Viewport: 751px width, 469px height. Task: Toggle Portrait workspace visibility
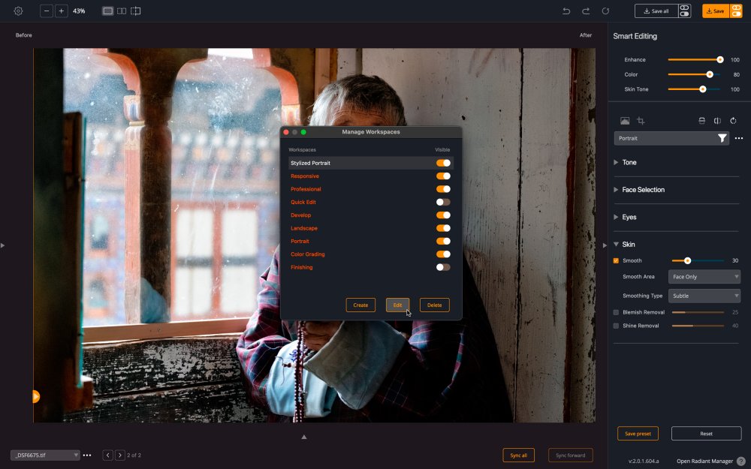pyautogui.click(x=443, y=241)
